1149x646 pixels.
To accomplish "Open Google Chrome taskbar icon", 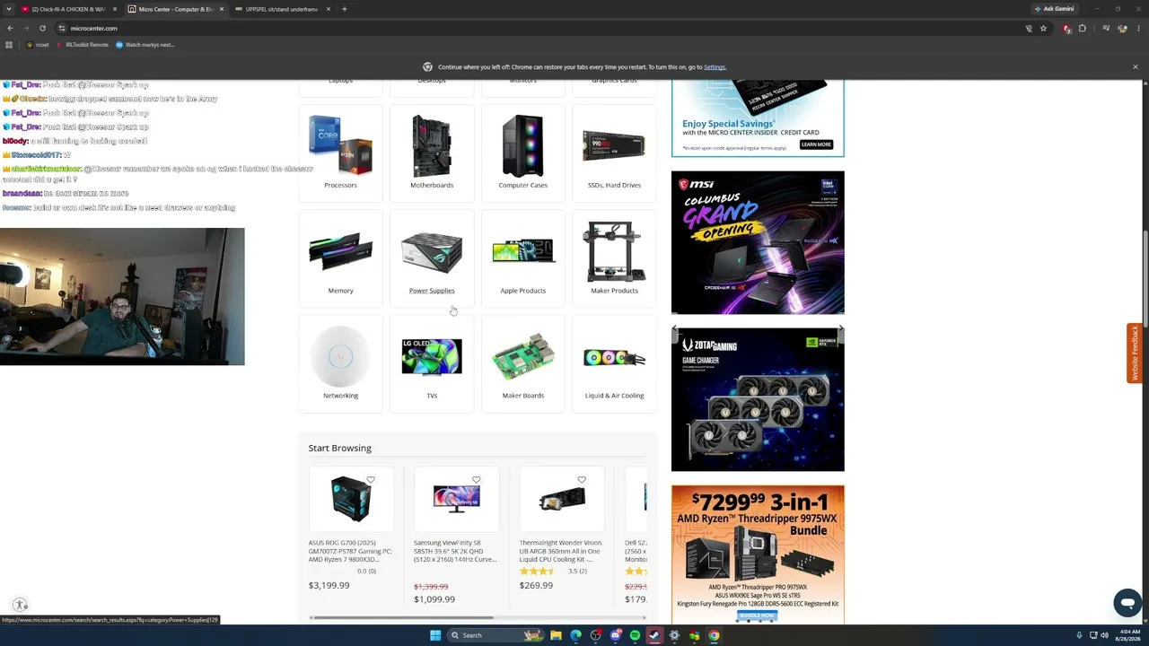I will 714,635.
